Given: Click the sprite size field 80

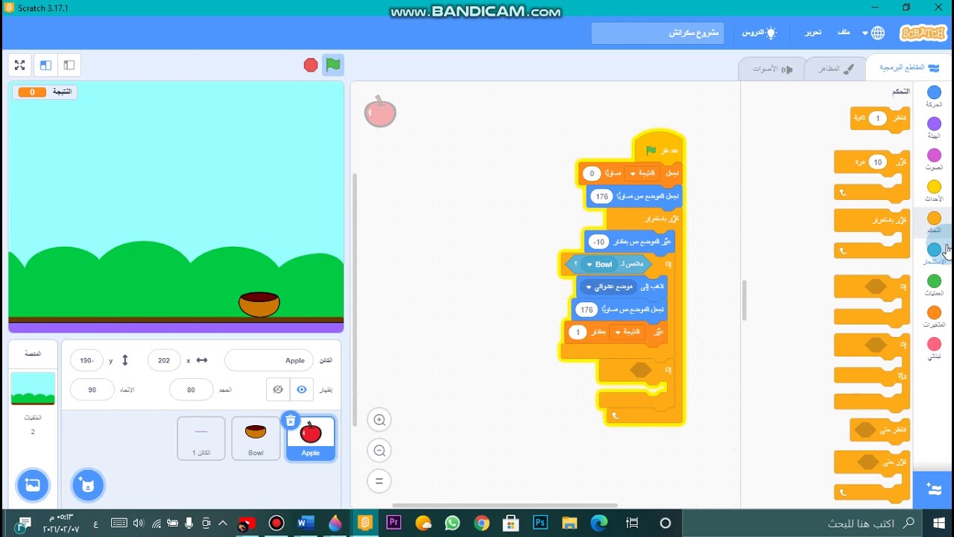Looking at the screenshot, I should click(x=191, y=389).
